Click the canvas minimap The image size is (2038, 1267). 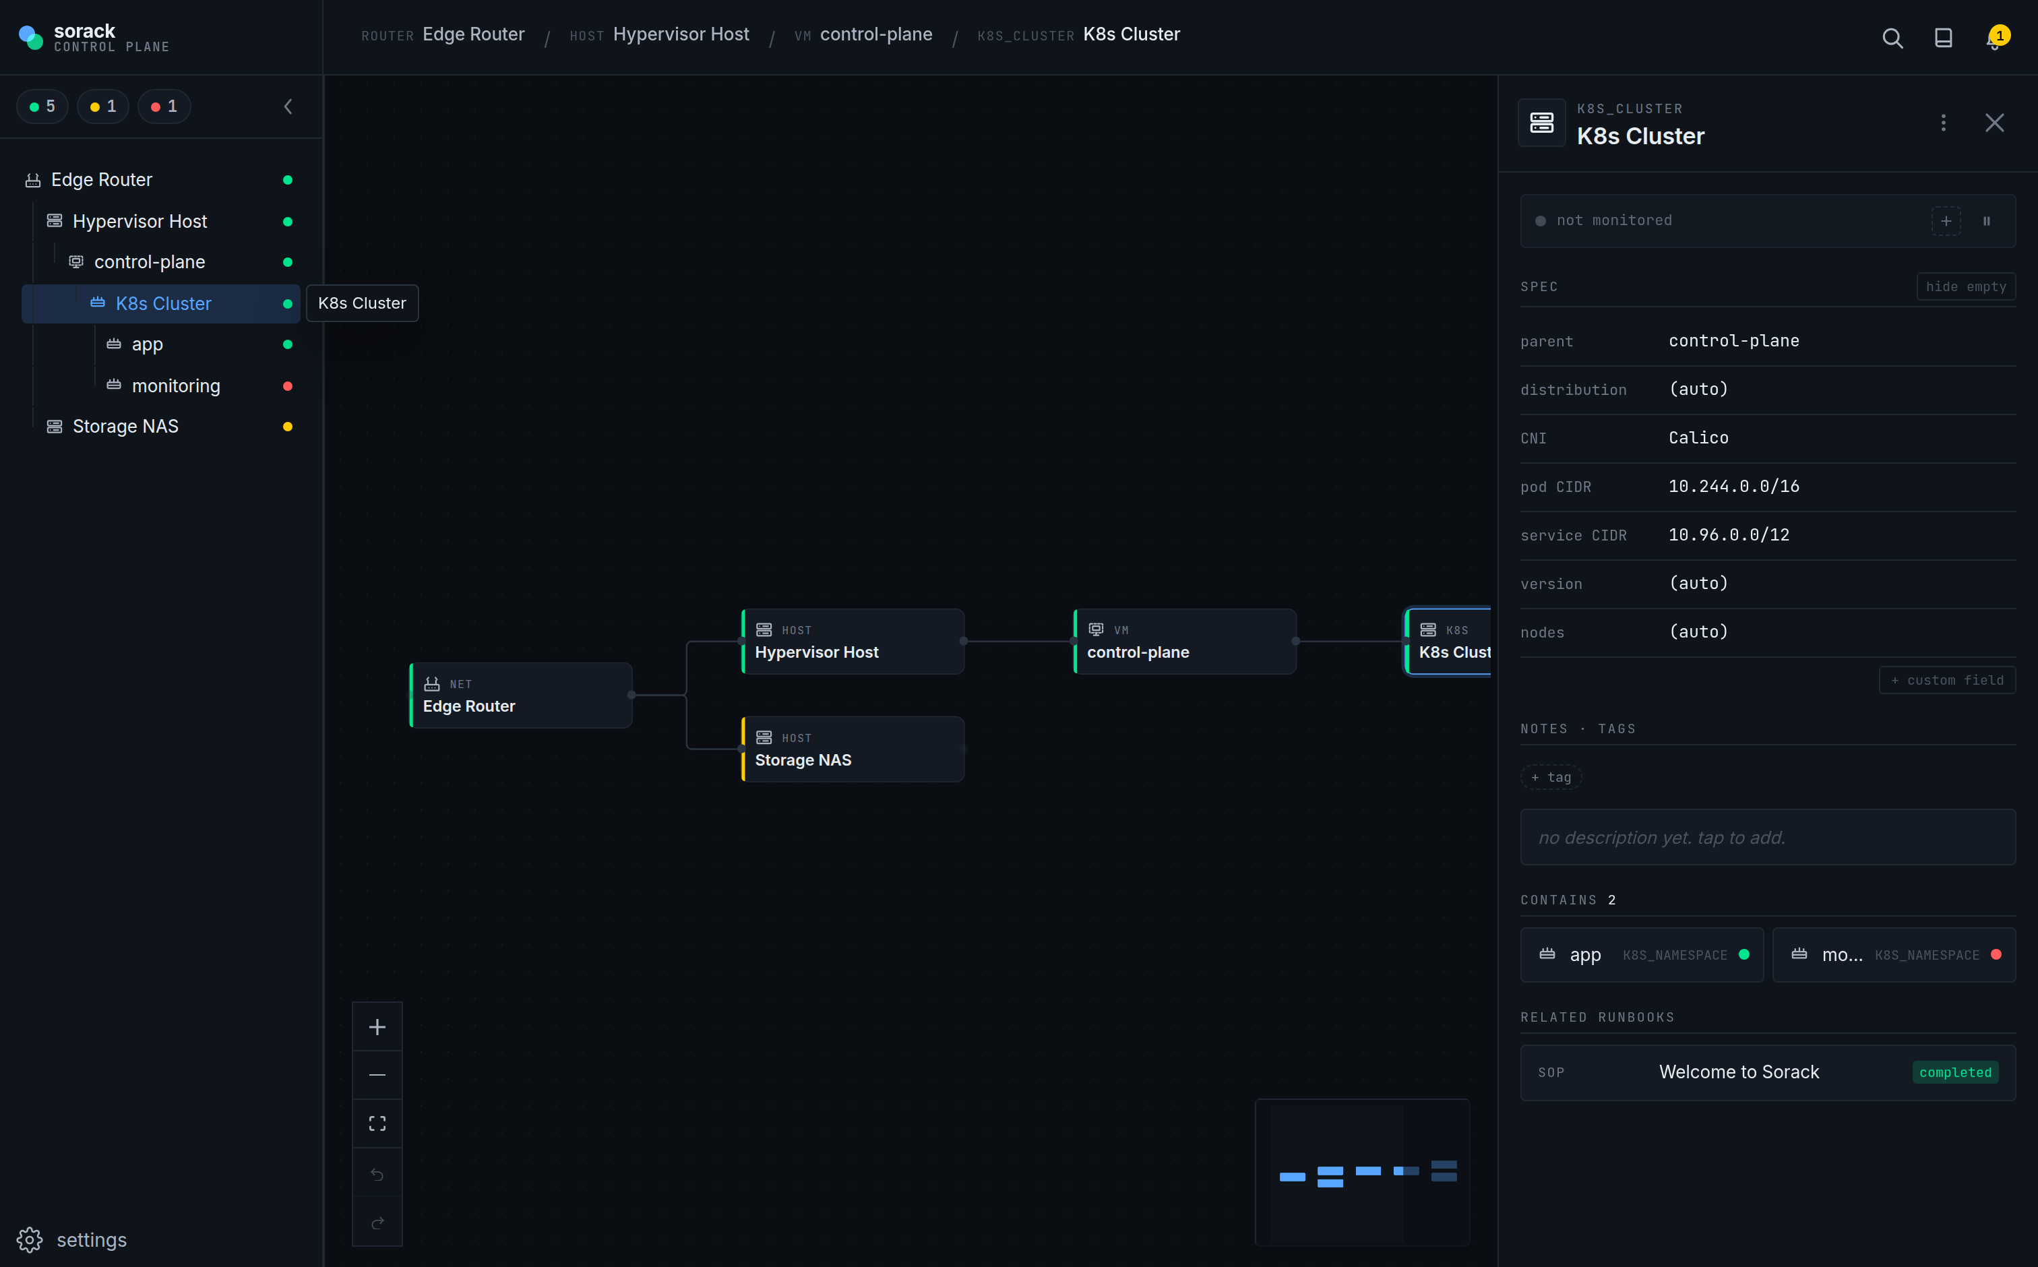[x=1363, y=1172]
